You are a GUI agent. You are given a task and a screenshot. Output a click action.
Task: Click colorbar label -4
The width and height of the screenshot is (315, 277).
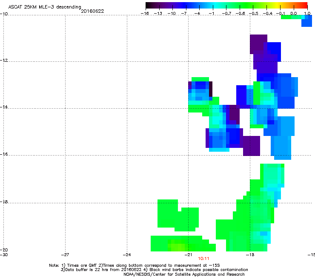(197, 14)
